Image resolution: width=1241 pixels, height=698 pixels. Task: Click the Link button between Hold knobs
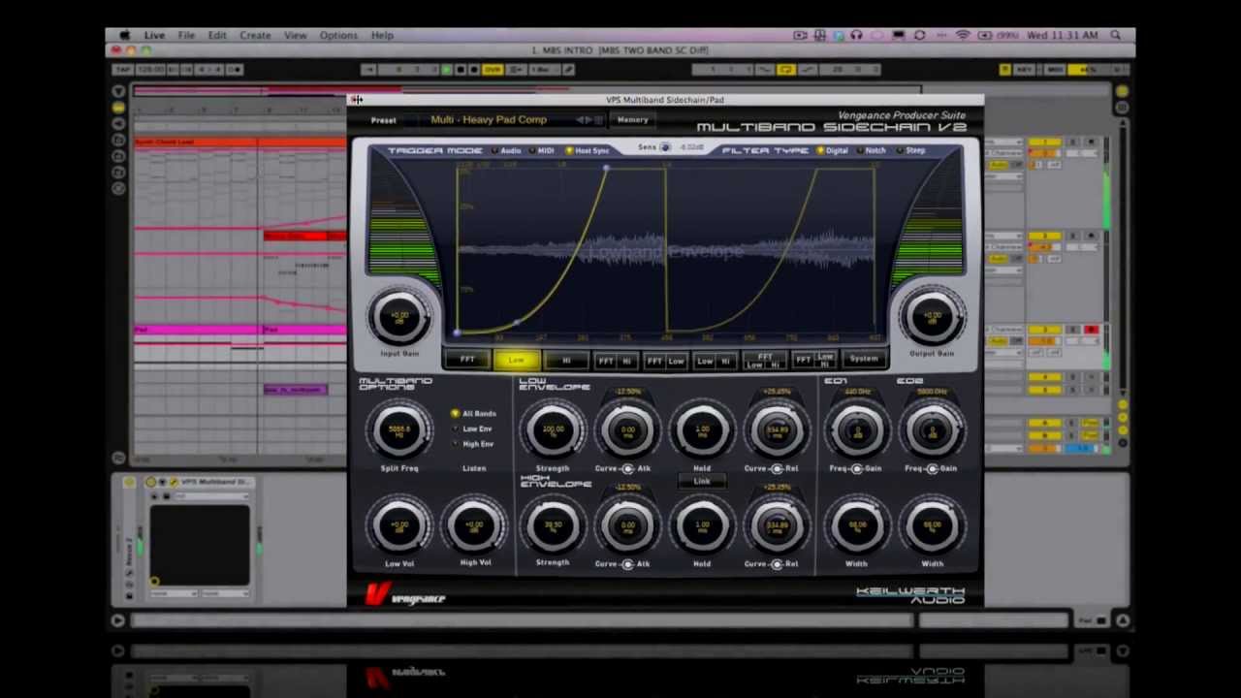702,482
